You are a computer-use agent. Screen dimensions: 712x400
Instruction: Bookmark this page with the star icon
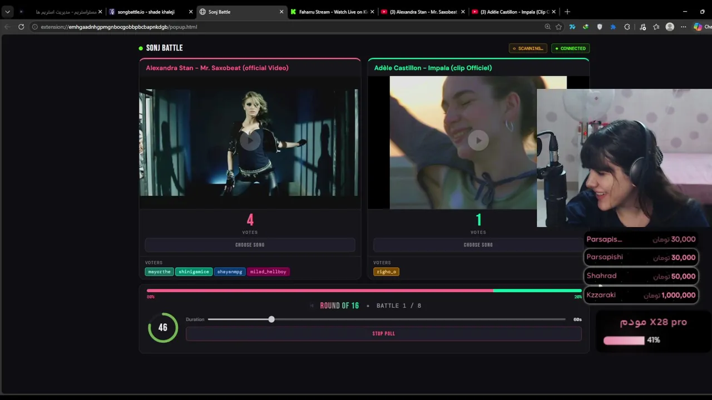[558, 27]
